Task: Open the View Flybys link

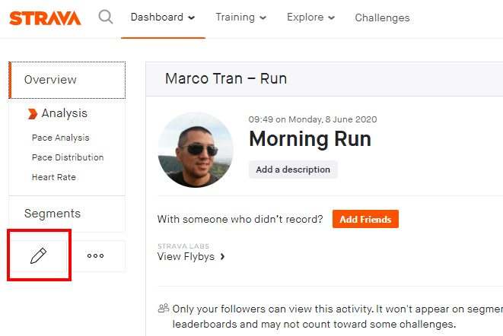Action: click(x=190, y=257)
